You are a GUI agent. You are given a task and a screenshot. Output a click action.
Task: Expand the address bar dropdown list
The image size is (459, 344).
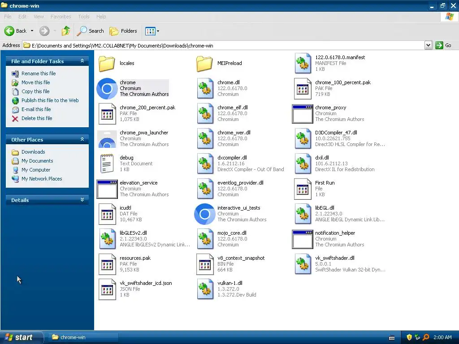[428, 45]
